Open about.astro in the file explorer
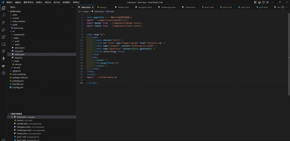The image size is (290, 141). pos(20,48)
